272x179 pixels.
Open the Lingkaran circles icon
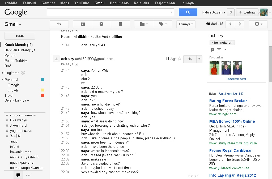(x=23, y=73)
